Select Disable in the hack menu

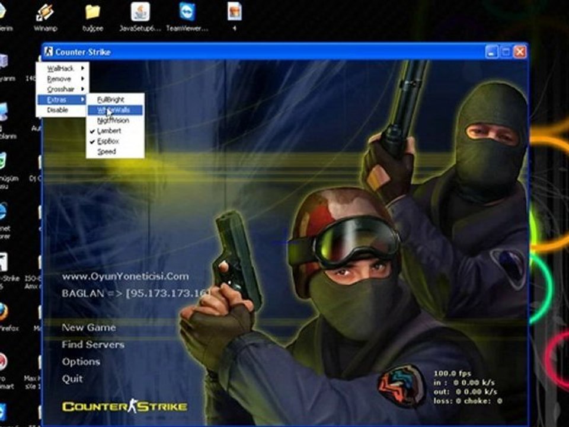(x=62, y=110)
